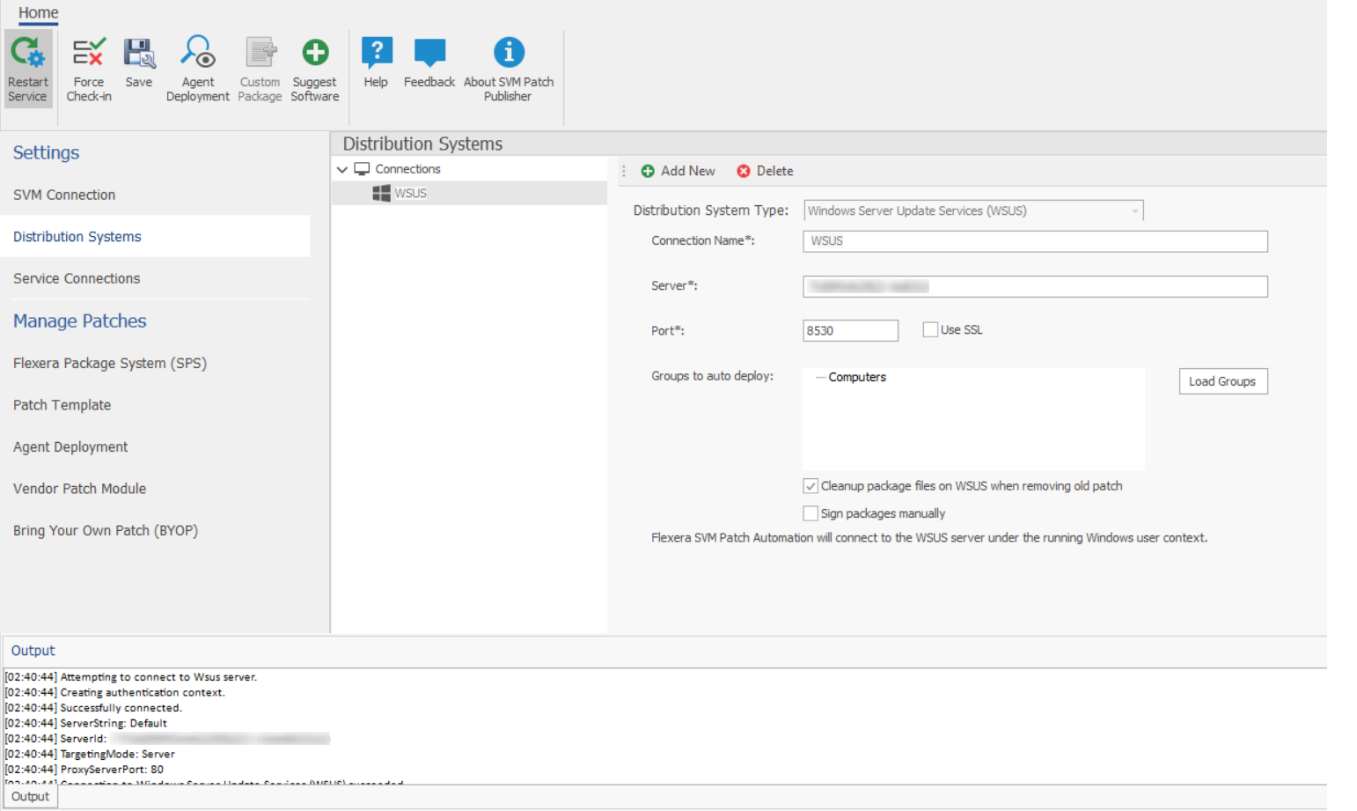The width and height of the screenshot is (1357, 811).
Task: Click the 'ProxyServerPort: 80' log line
Action: pyautogui.click(x=84, y=770)
